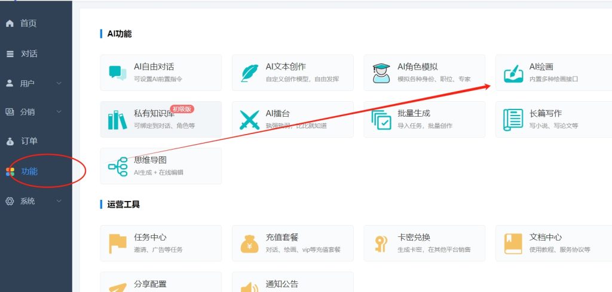
Task: Click the AI文本创作 feather icon
Action: [x=249, y=73]
